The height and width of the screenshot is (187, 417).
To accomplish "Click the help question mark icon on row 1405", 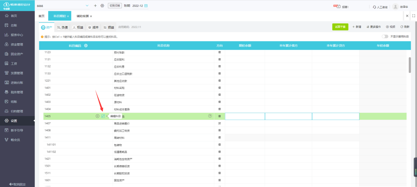I will click(x=210, y=116).
